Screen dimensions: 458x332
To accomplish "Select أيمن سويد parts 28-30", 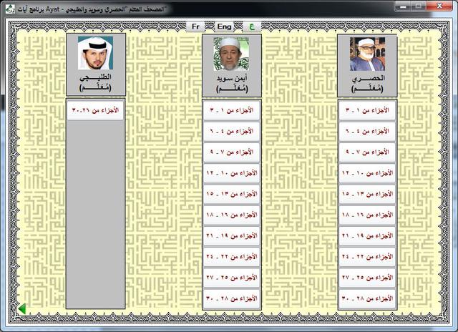I will point(232,298).
